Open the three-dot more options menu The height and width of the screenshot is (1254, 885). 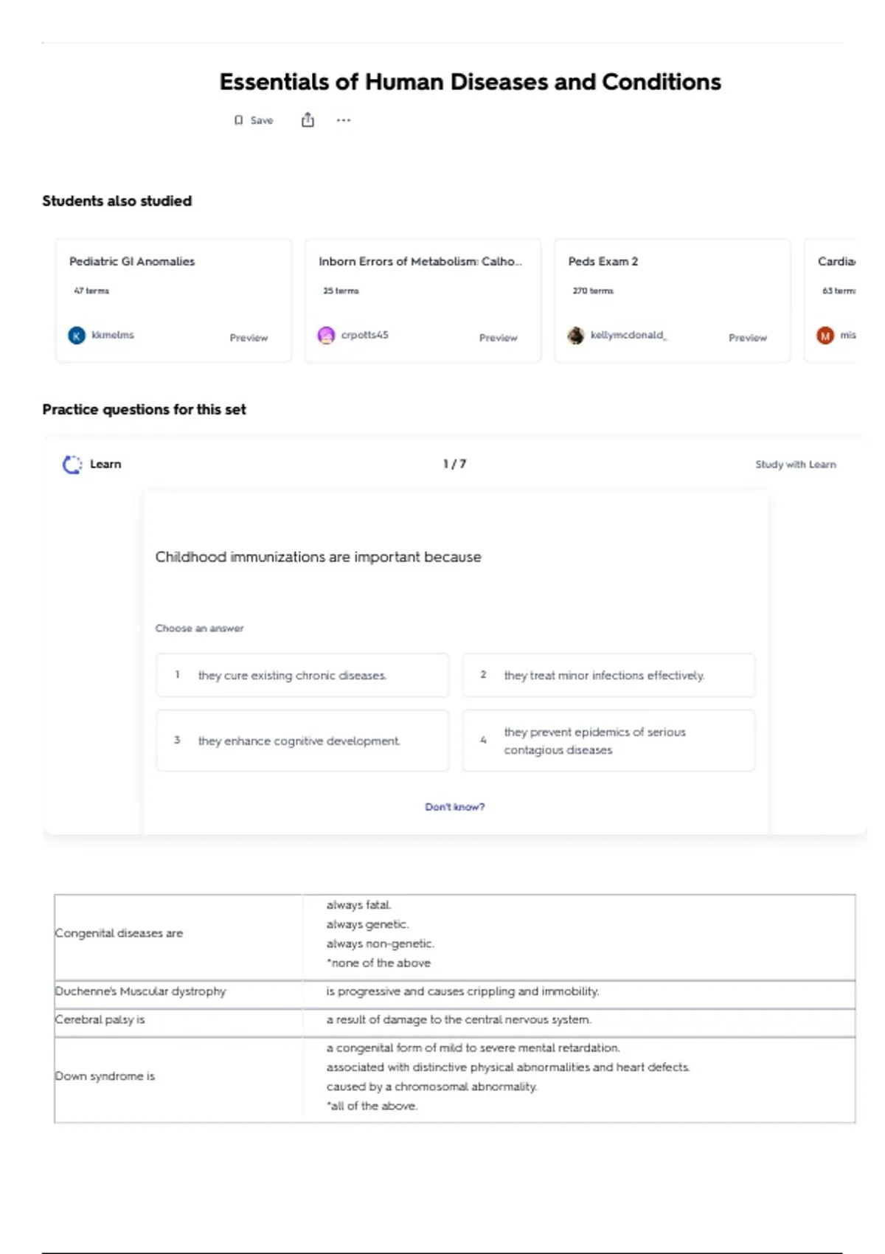pyautogui.click(x=344, y=119)
